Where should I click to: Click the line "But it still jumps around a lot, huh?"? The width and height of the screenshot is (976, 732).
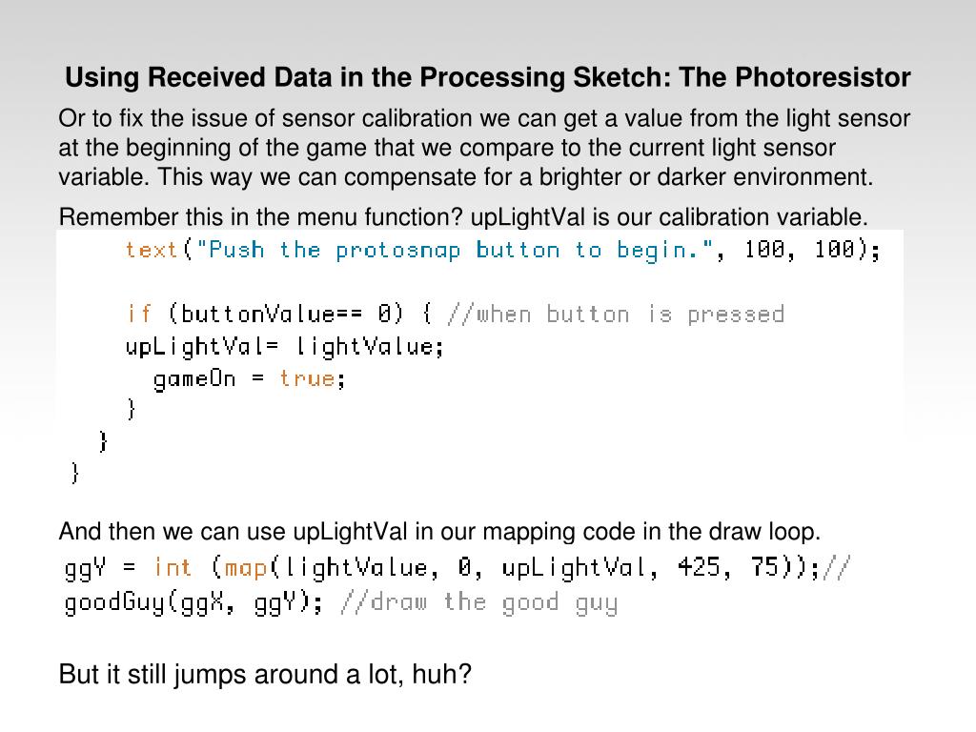point(265,675)
